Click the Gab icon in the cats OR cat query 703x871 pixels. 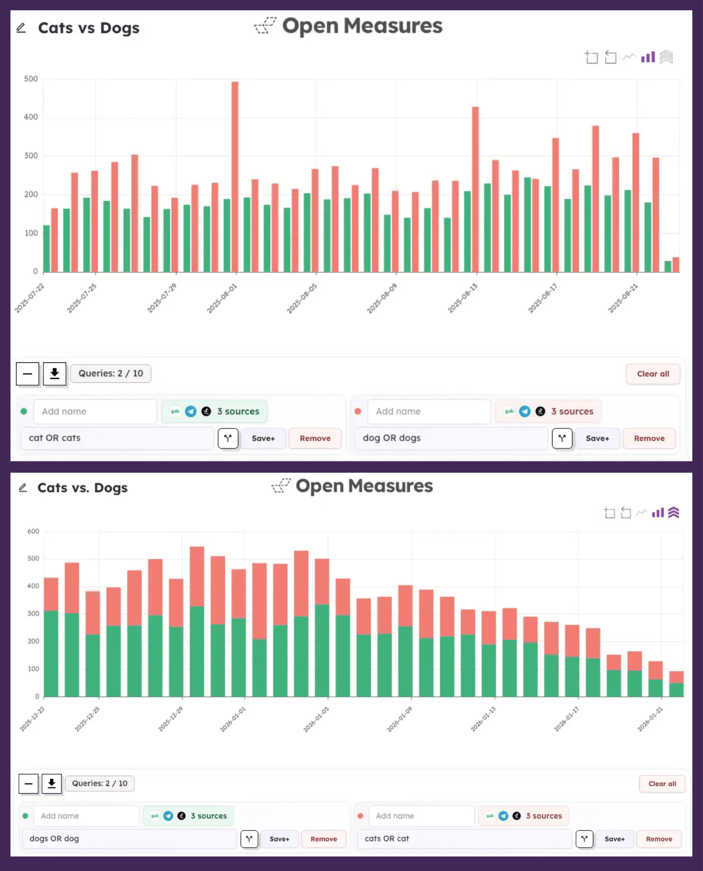[490, 816]
